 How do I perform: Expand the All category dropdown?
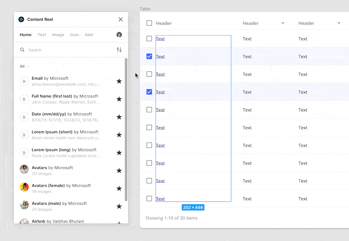[25, 66]
